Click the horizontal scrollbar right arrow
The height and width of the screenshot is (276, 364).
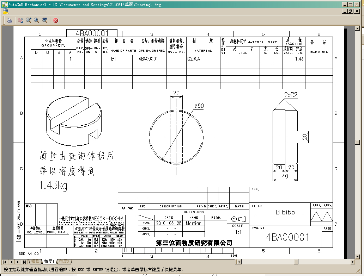353,262
